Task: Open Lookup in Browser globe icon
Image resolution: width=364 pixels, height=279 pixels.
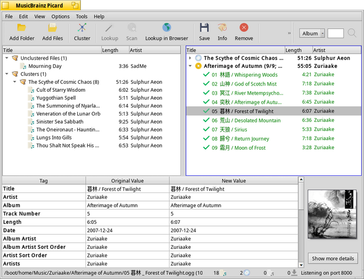Action: pos(167,27)
